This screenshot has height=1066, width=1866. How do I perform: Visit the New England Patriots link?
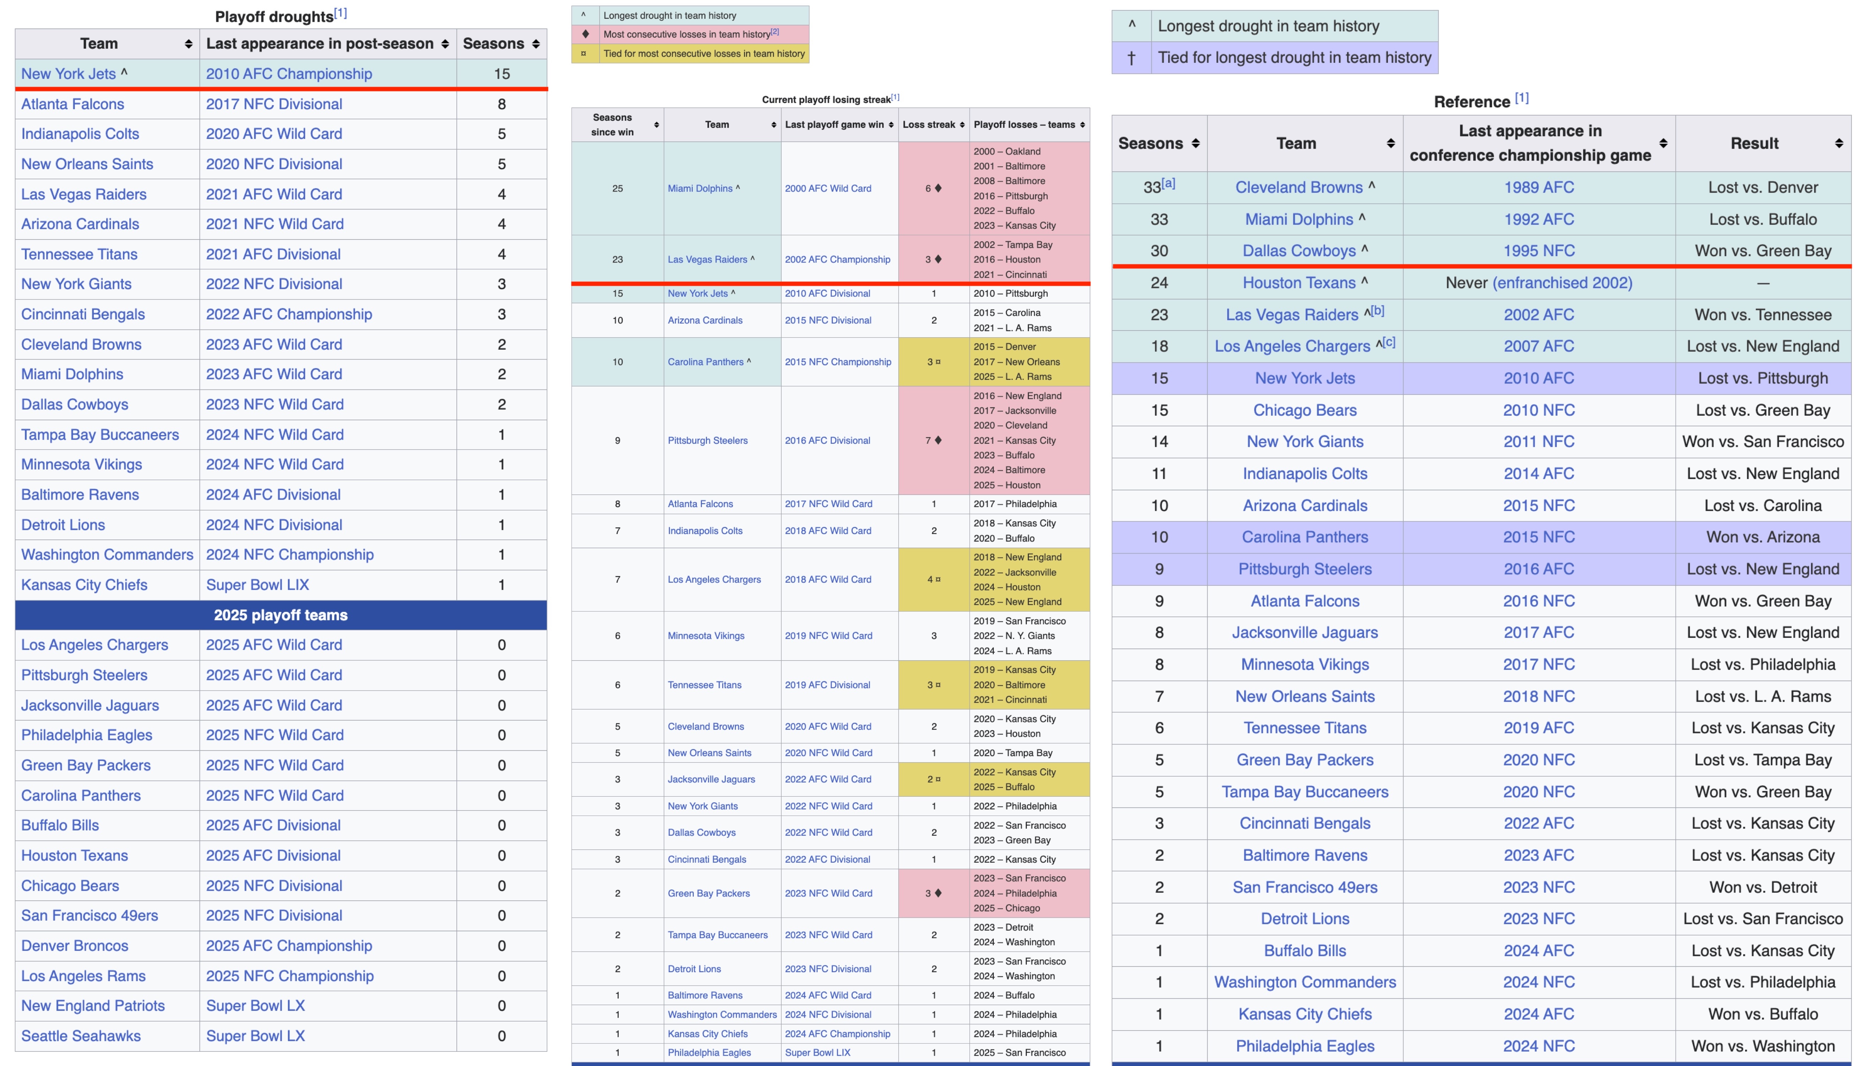coord(93,1006)
